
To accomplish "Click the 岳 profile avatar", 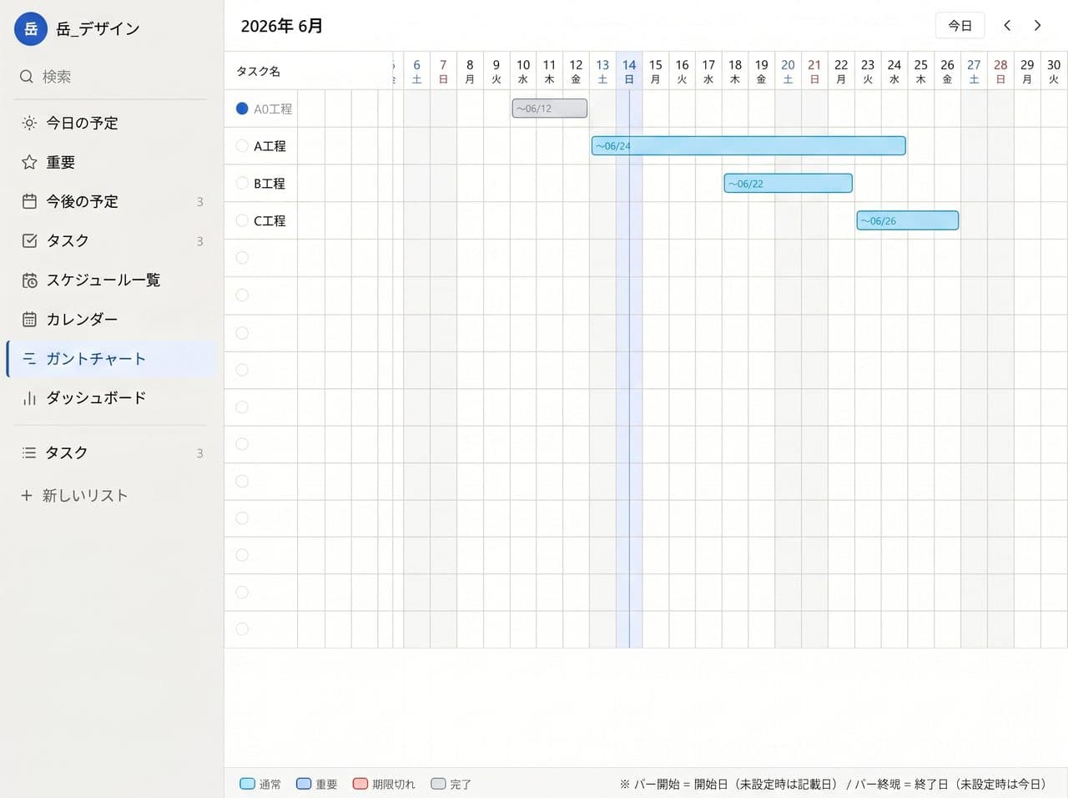I will click(31, 29).
